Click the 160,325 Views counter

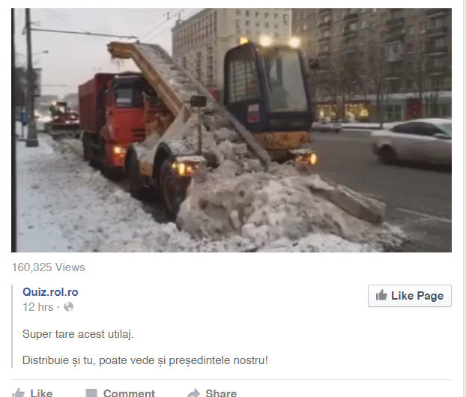pos(49,267)
